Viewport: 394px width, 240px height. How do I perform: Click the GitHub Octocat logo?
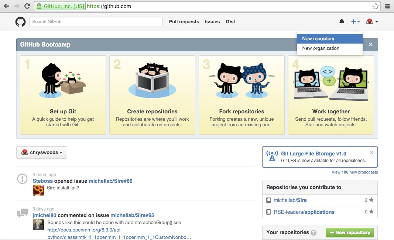[20, 22]
